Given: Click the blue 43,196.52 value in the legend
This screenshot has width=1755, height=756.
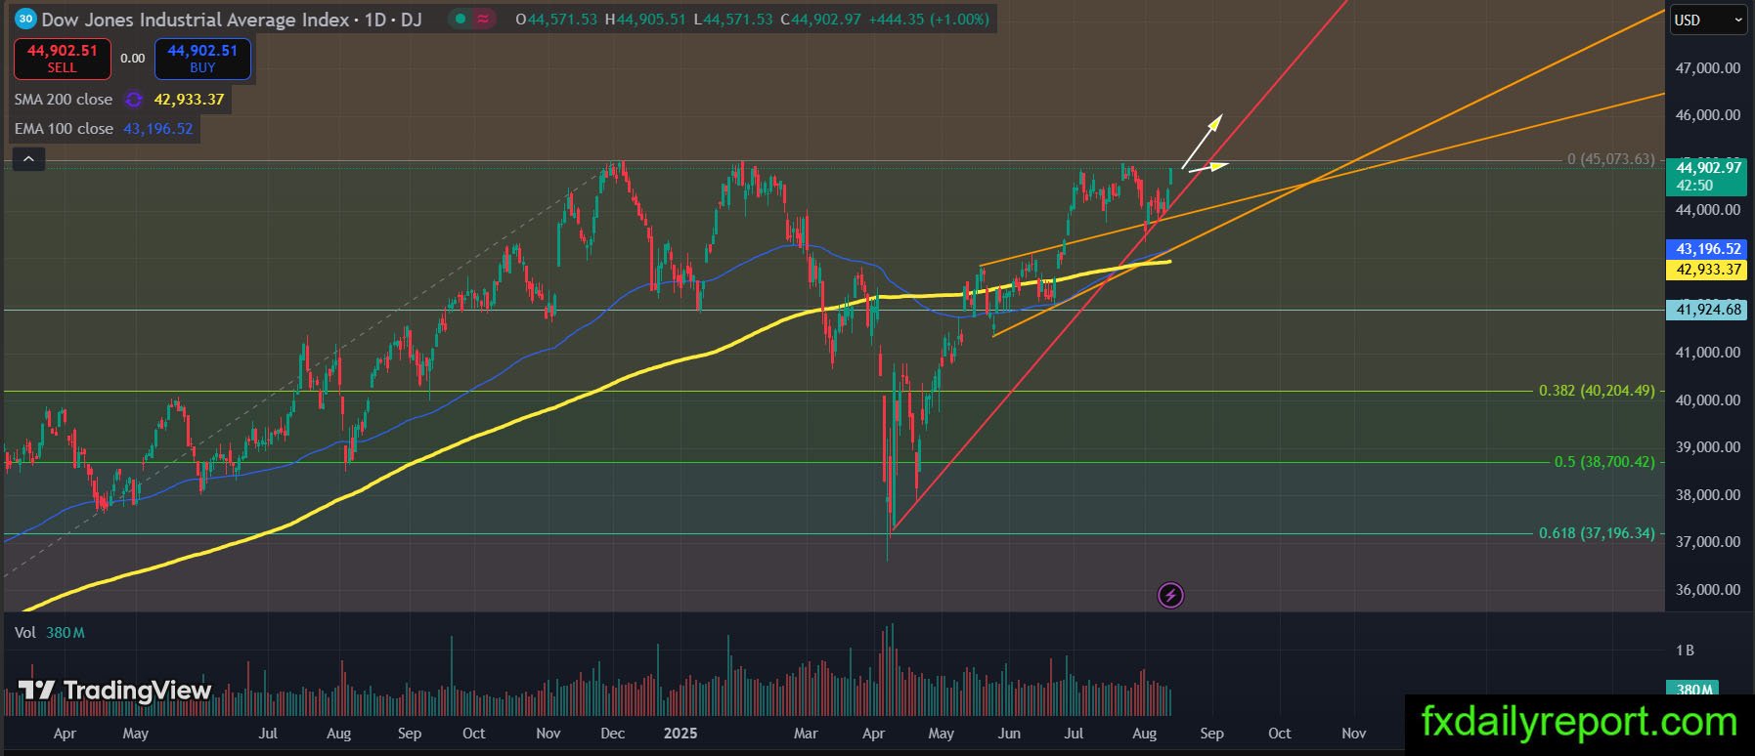Looking at the screenshot, I should click(157, 129).
